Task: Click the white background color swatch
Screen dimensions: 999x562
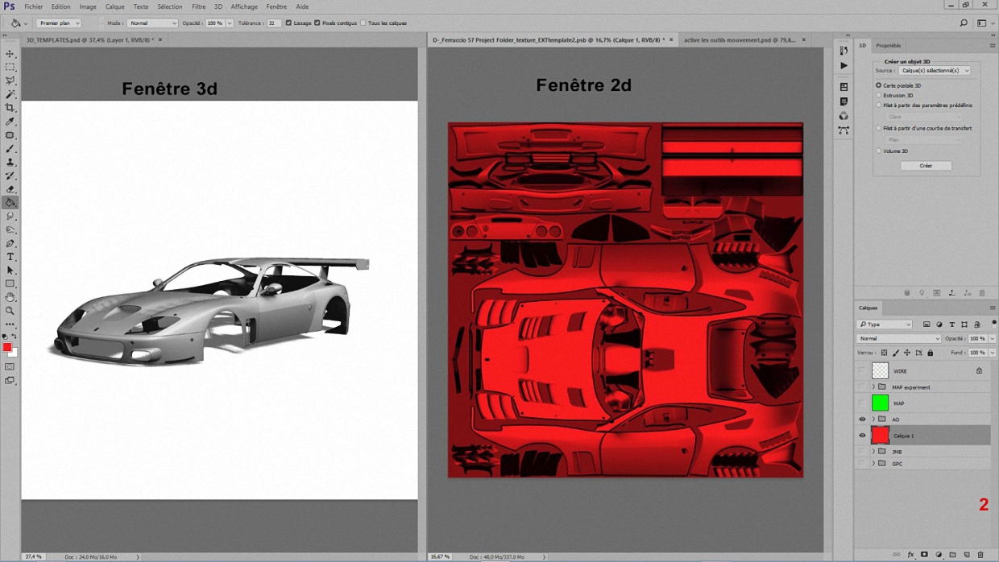Action: pyautogui.click(x=13, y=353)
